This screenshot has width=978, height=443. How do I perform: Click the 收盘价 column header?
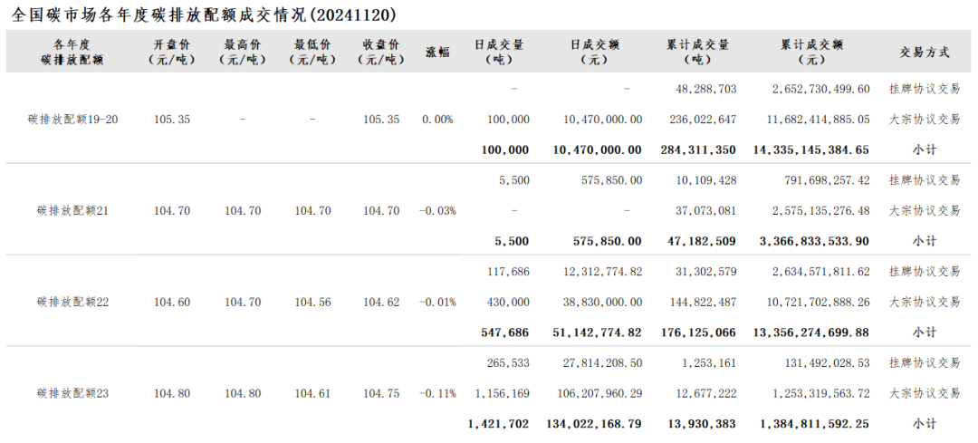point(381,52)
